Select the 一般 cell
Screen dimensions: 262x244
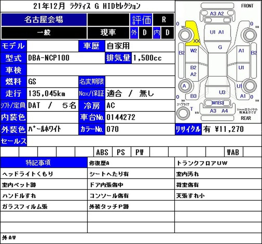(x=44, y=33)
